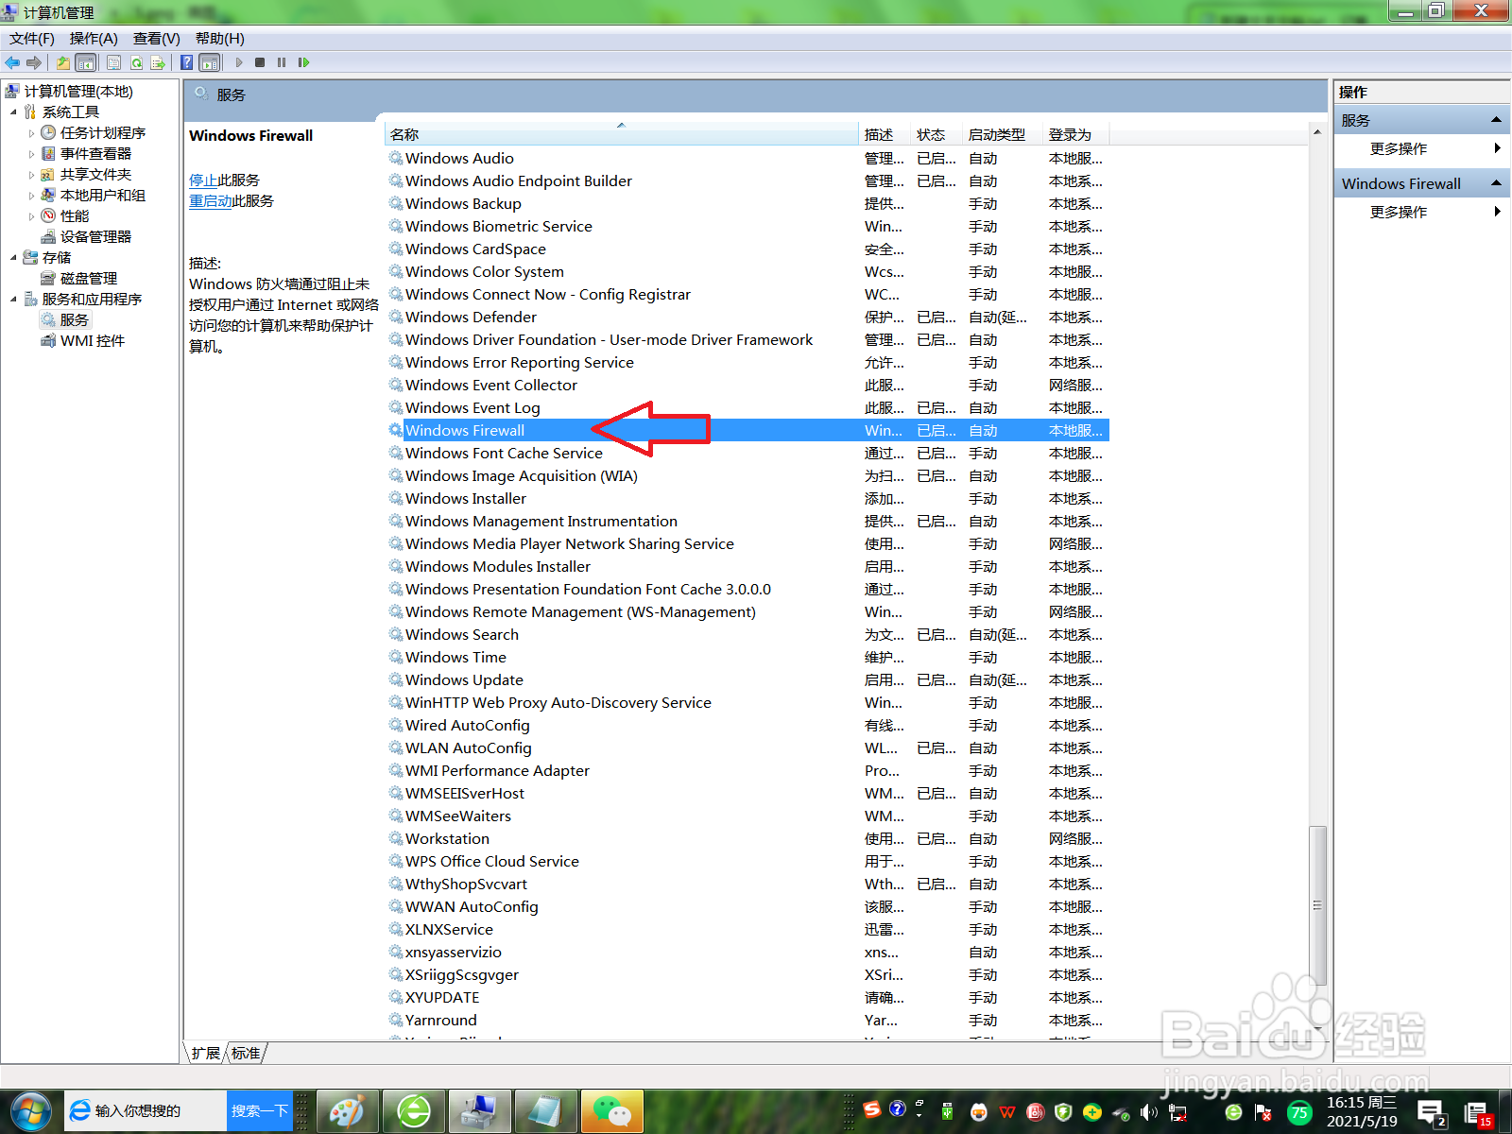Open the 查看(V) menu
This screenshot has height=1134, width=1512.
pos(157,39)
